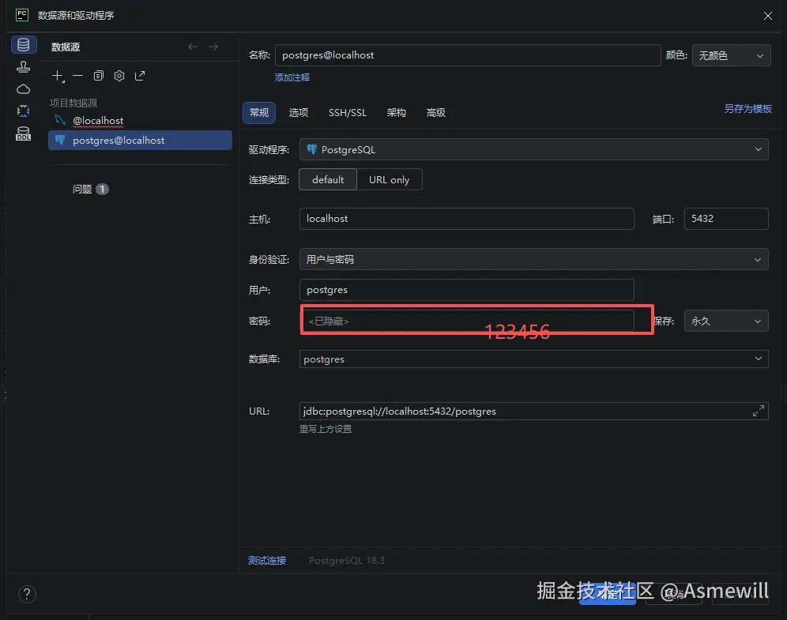Click the 主机 host input field
This screenshot has width=787, height=620.
click(467, 219)
